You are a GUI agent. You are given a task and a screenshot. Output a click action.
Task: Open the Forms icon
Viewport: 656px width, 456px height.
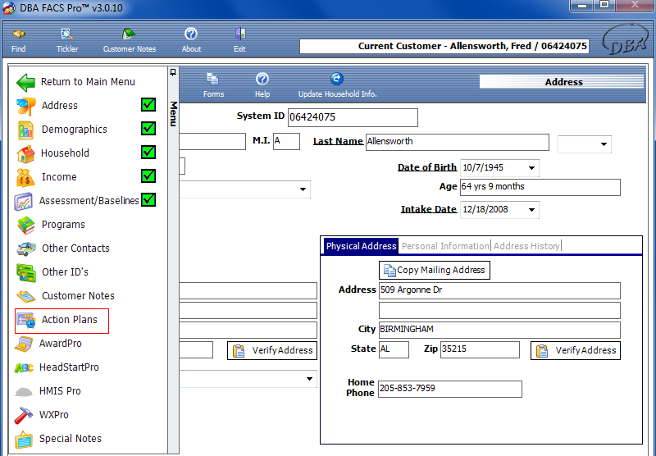tap(213, 80)
